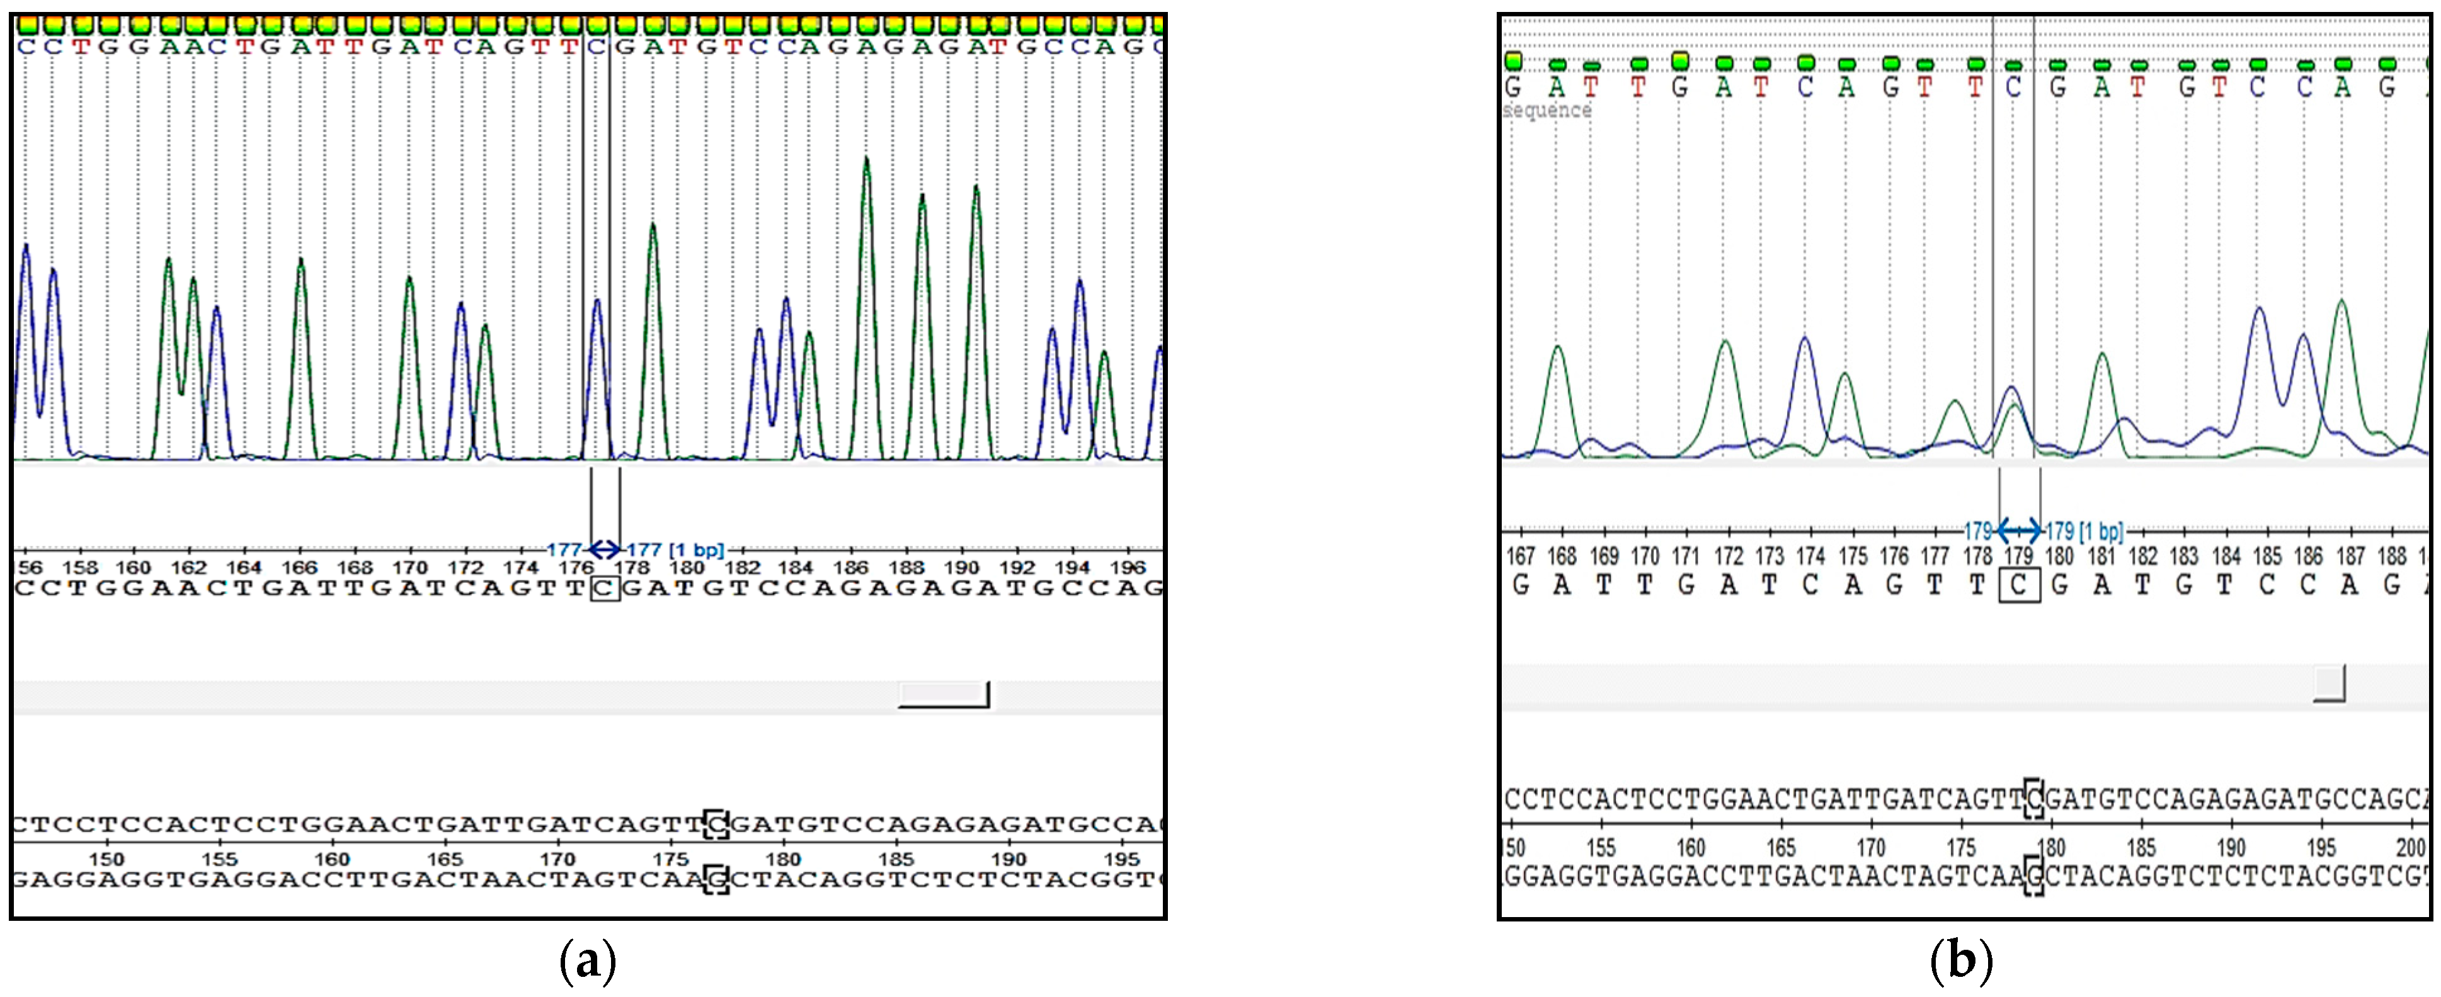Click gray 'sequence' label in right panel
Viewport: 2441px width, 997px height.
pyautogui.click(x=1547, y=111)
